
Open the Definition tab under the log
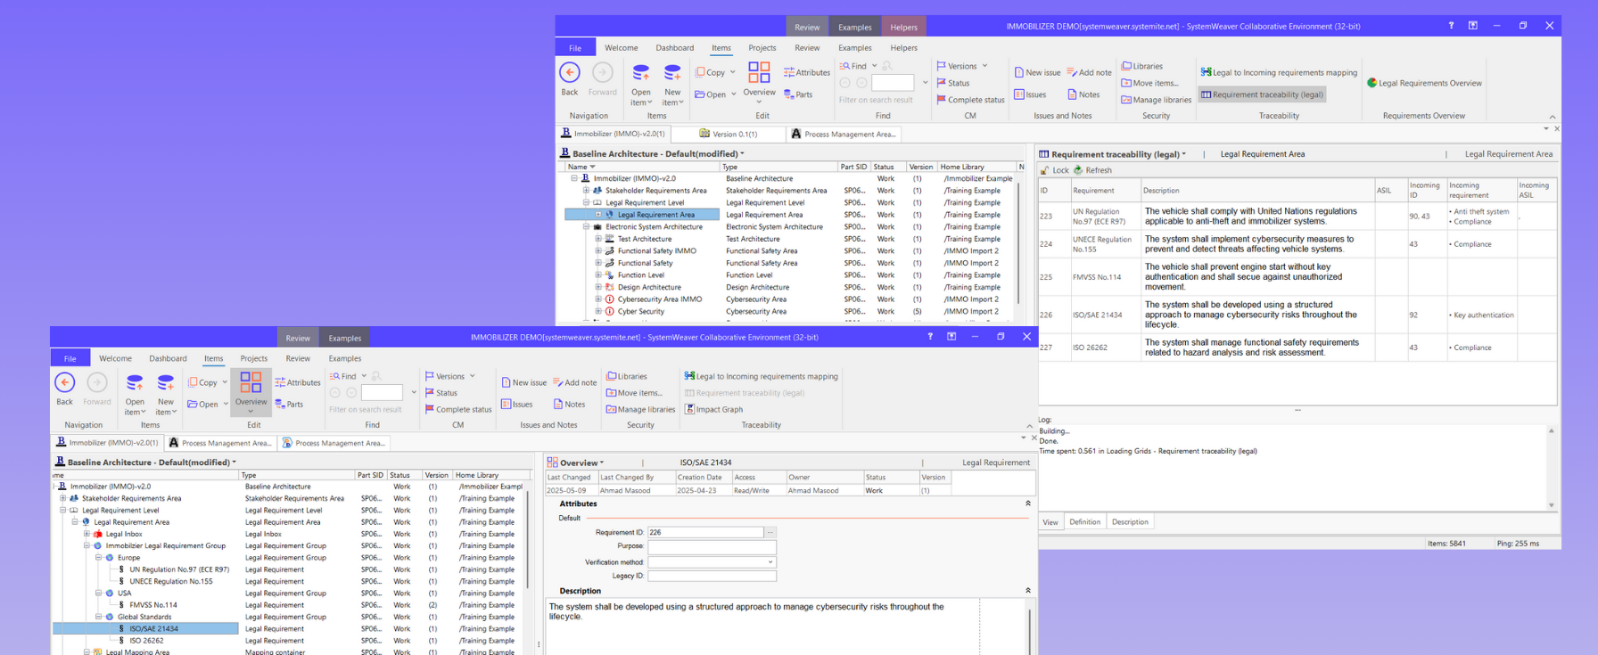point(1084,522)
